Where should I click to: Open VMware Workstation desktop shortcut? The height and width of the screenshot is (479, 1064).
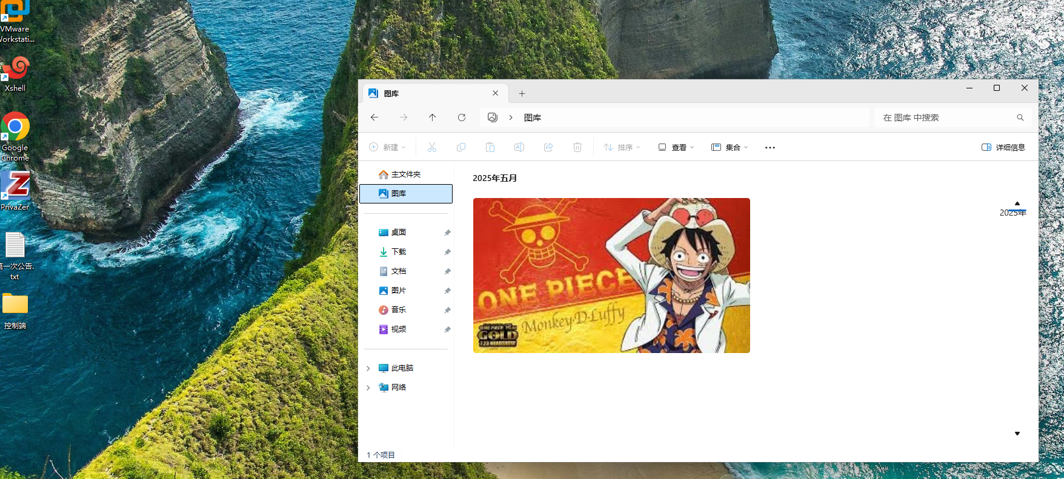15,21
